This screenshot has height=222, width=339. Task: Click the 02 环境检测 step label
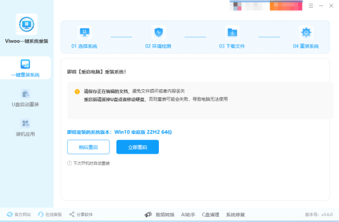158,46
